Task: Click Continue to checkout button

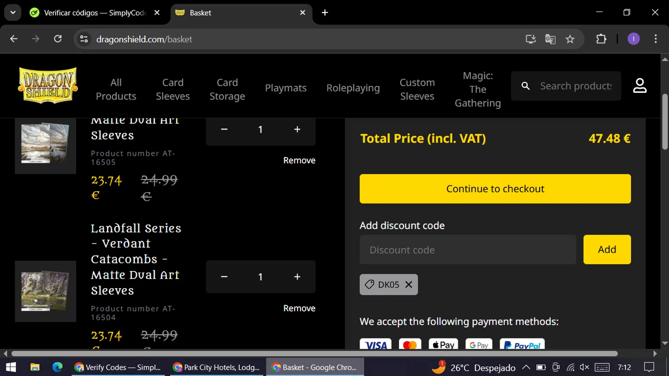Action: (495, 189)
